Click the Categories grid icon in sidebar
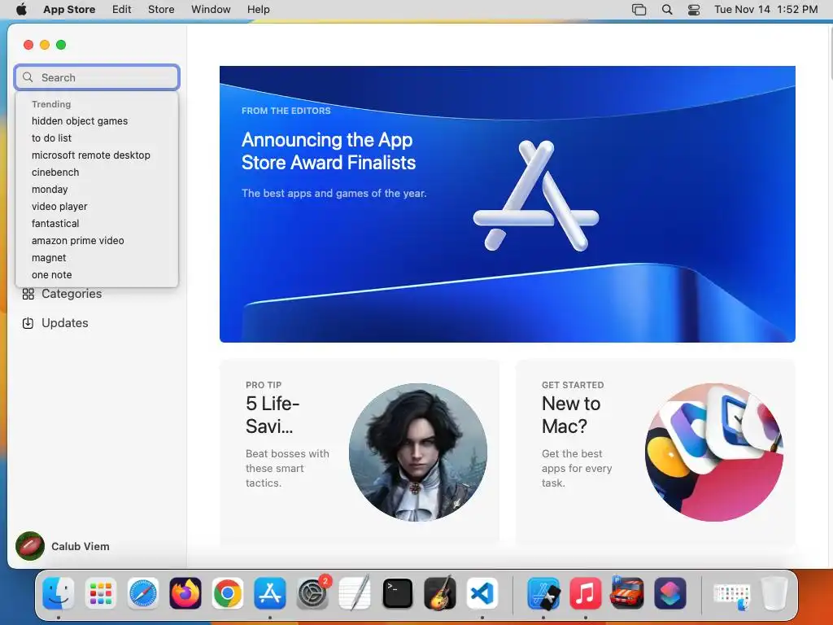The width and height of the screenshot is (833, 625). click(28, 294)
